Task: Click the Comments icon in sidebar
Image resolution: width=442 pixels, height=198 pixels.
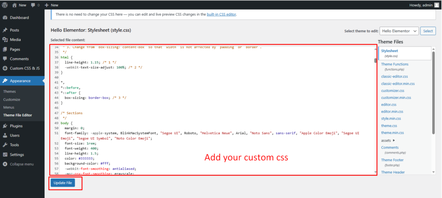Action: coord(5,59)
